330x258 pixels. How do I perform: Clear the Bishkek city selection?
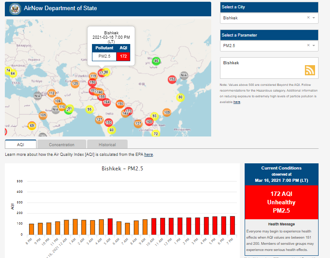308,18
